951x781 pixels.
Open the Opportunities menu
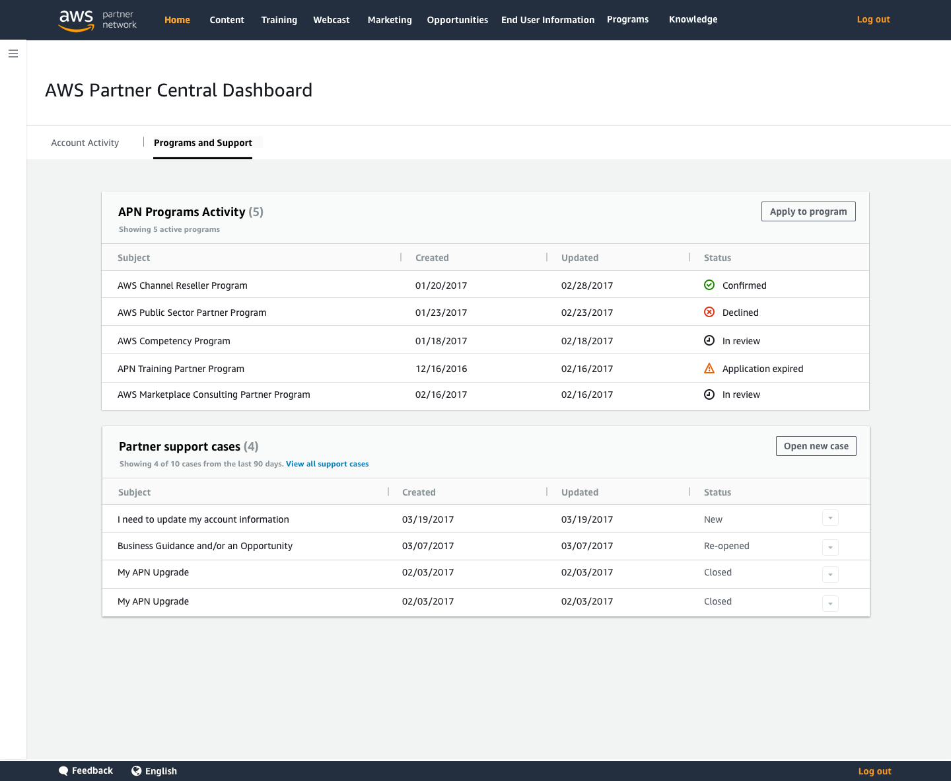coord(458,20)
